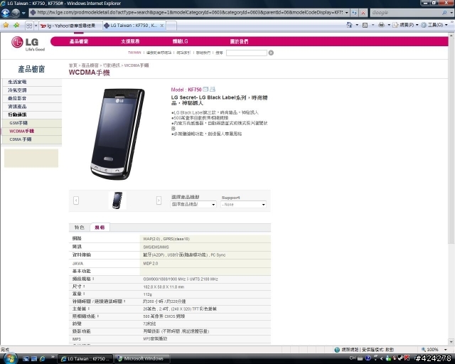The height and width of the screenshot is (364, 455).
Task: Click the 行動通訊 breadcrumb link
Action: point(112,65)
